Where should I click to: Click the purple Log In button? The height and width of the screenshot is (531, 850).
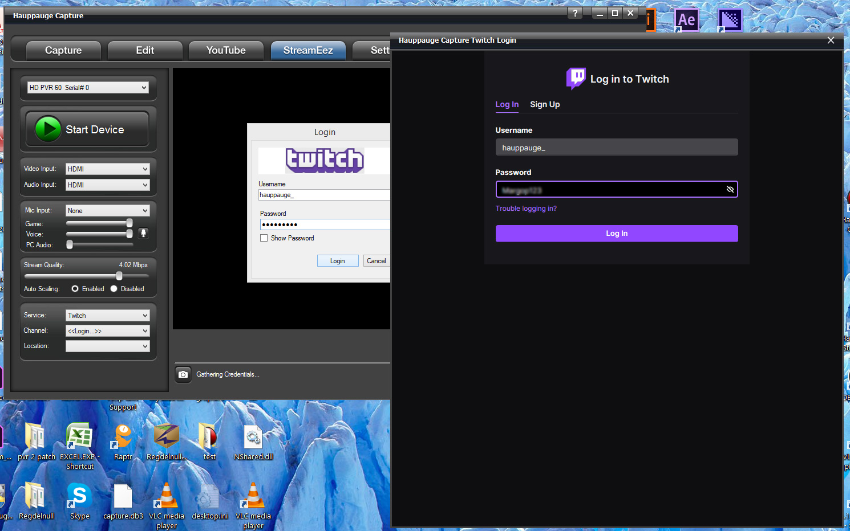pyautogui.click(x=616, y=234)
